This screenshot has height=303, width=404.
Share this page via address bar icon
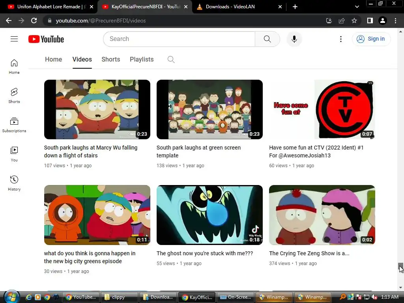pos(341,21)
